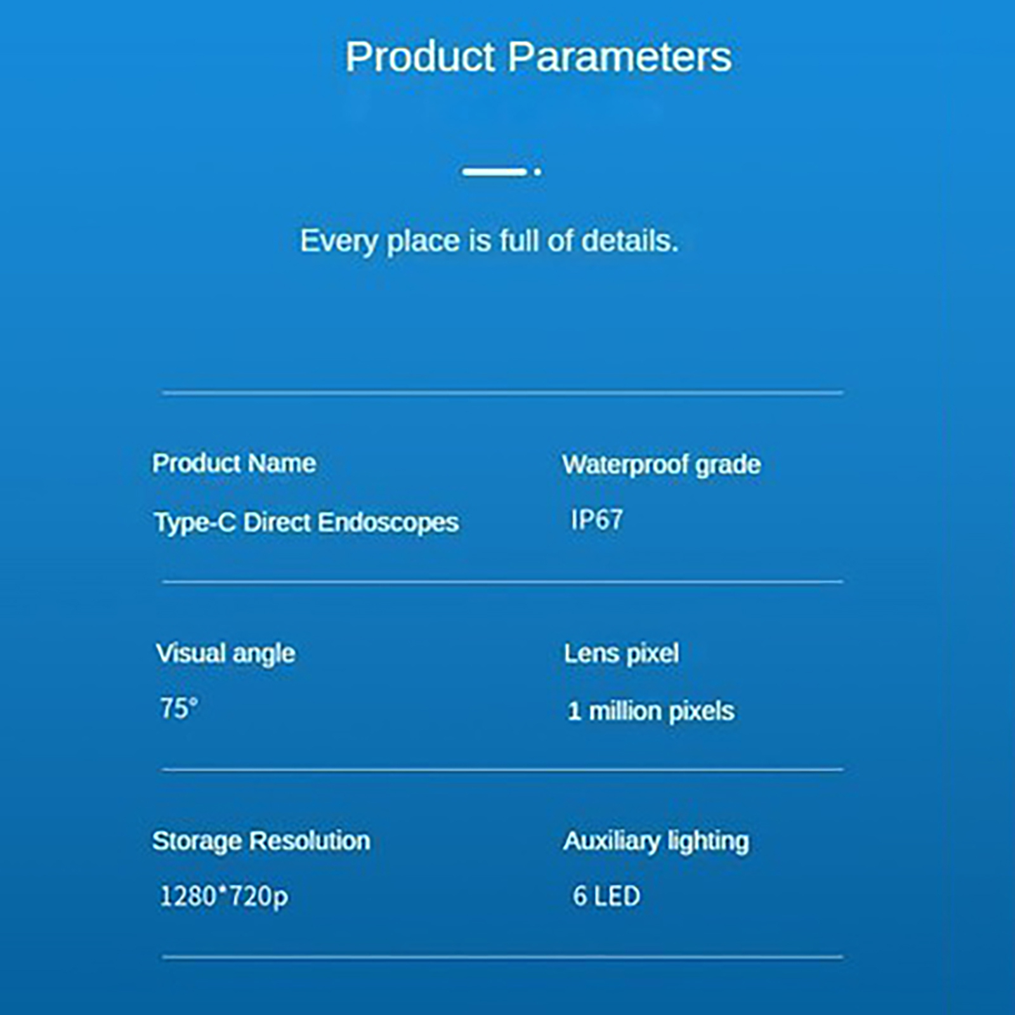The height and width of the screenshot is (1015, 1015).
Task: Click the "Every place is full of details." subtitle
Action: pos(489,241)
